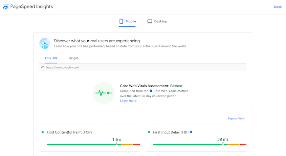Viewport: 286px width, 156px height.
Task: Switch to the Desktop tab
Action: (x=157, y=21)
